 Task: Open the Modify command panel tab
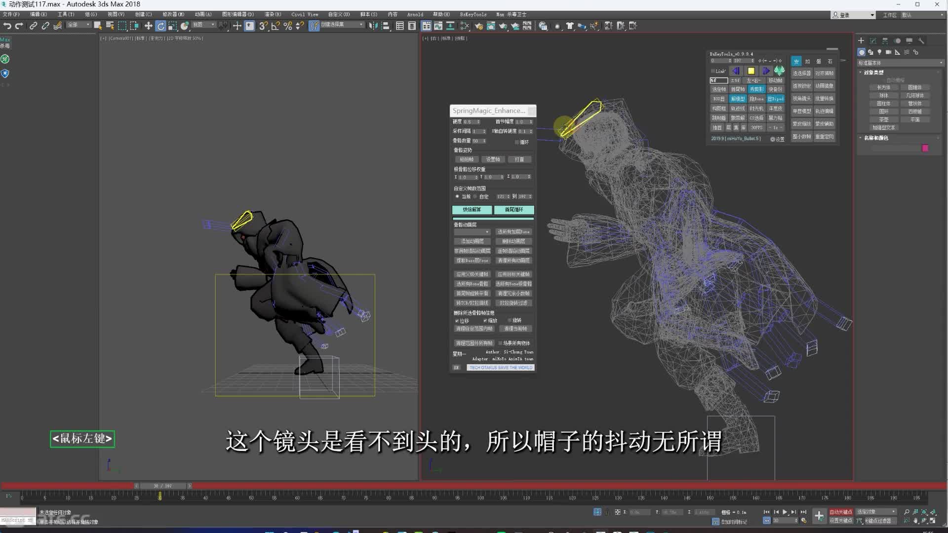point(873,41)
